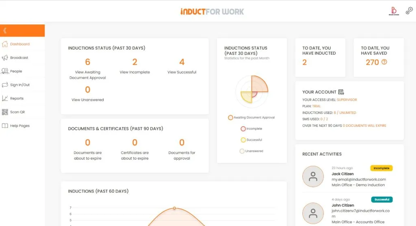
Task: Click View Unanswered link
Action: (x=88, y=100)
